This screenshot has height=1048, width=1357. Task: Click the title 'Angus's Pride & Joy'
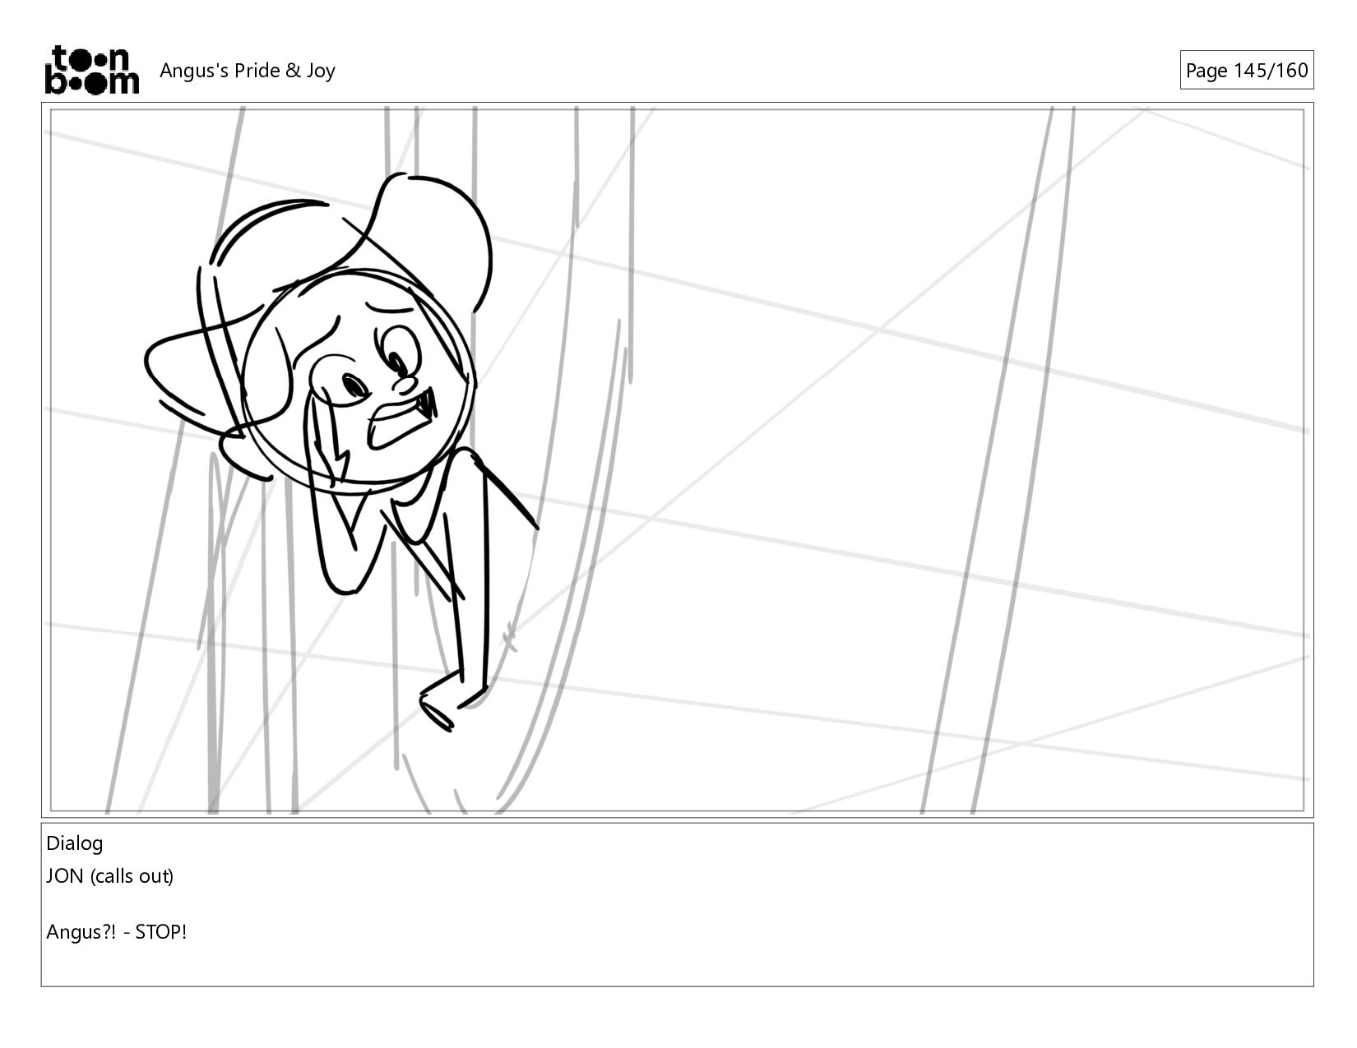pyautogui.click(x=248, y=71)
